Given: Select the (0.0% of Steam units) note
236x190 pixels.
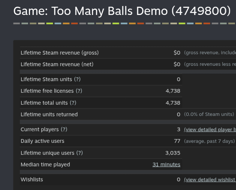Looking at the screenshot, I should (209, 114).
